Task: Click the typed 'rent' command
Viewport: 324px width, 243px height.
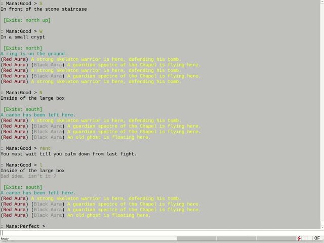Action: click(45, 148)
